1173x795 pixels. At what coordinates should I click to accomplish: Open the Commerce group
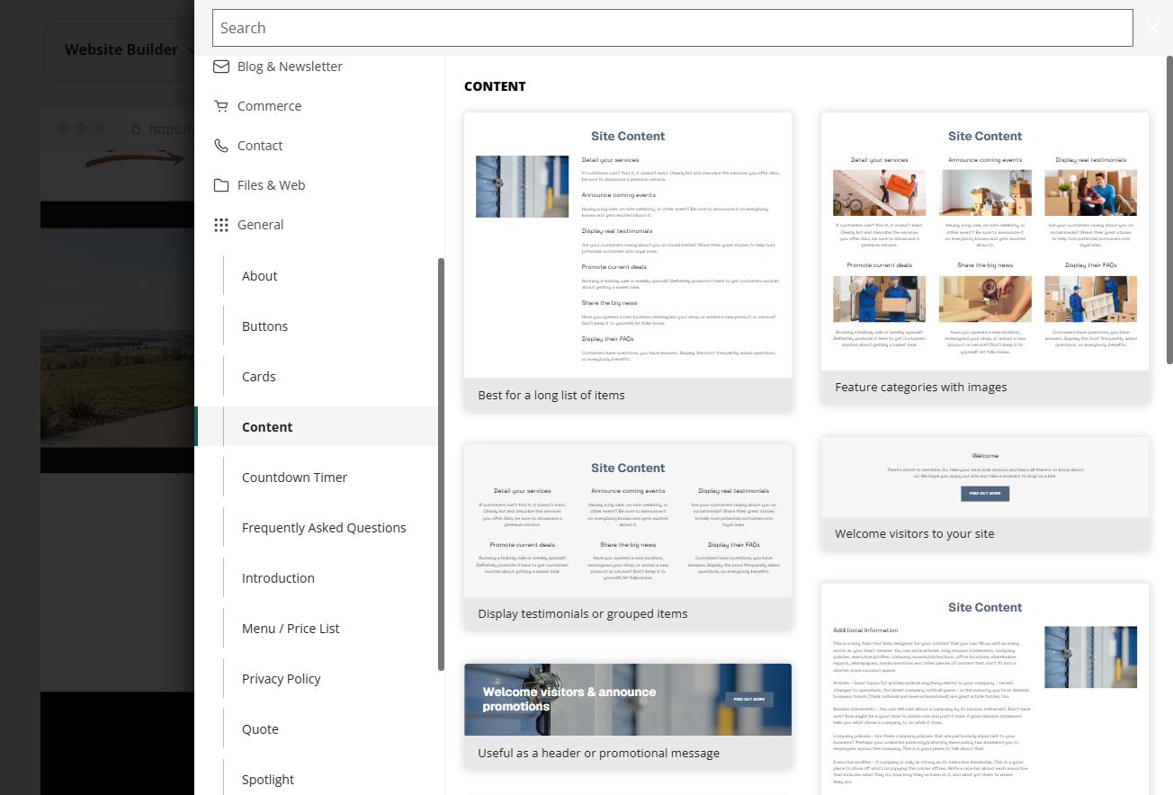tap(269, 106)
